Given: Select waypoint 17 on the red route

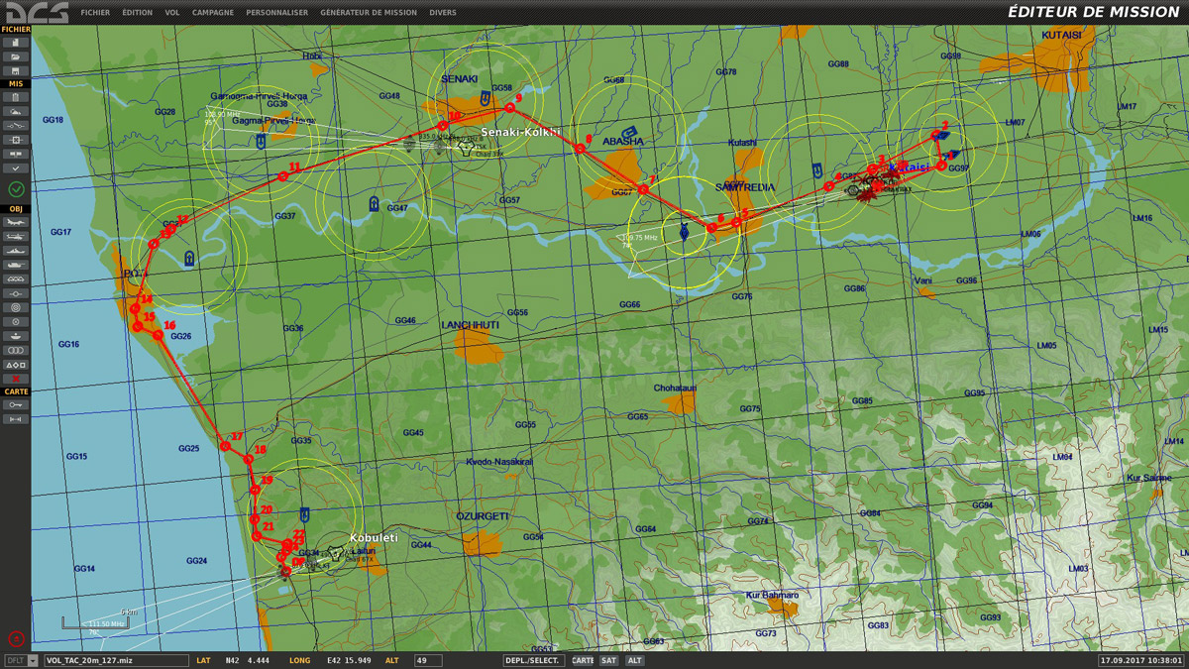Looking at the screenshot, I should pyautogui.click(x=226, y=446).
